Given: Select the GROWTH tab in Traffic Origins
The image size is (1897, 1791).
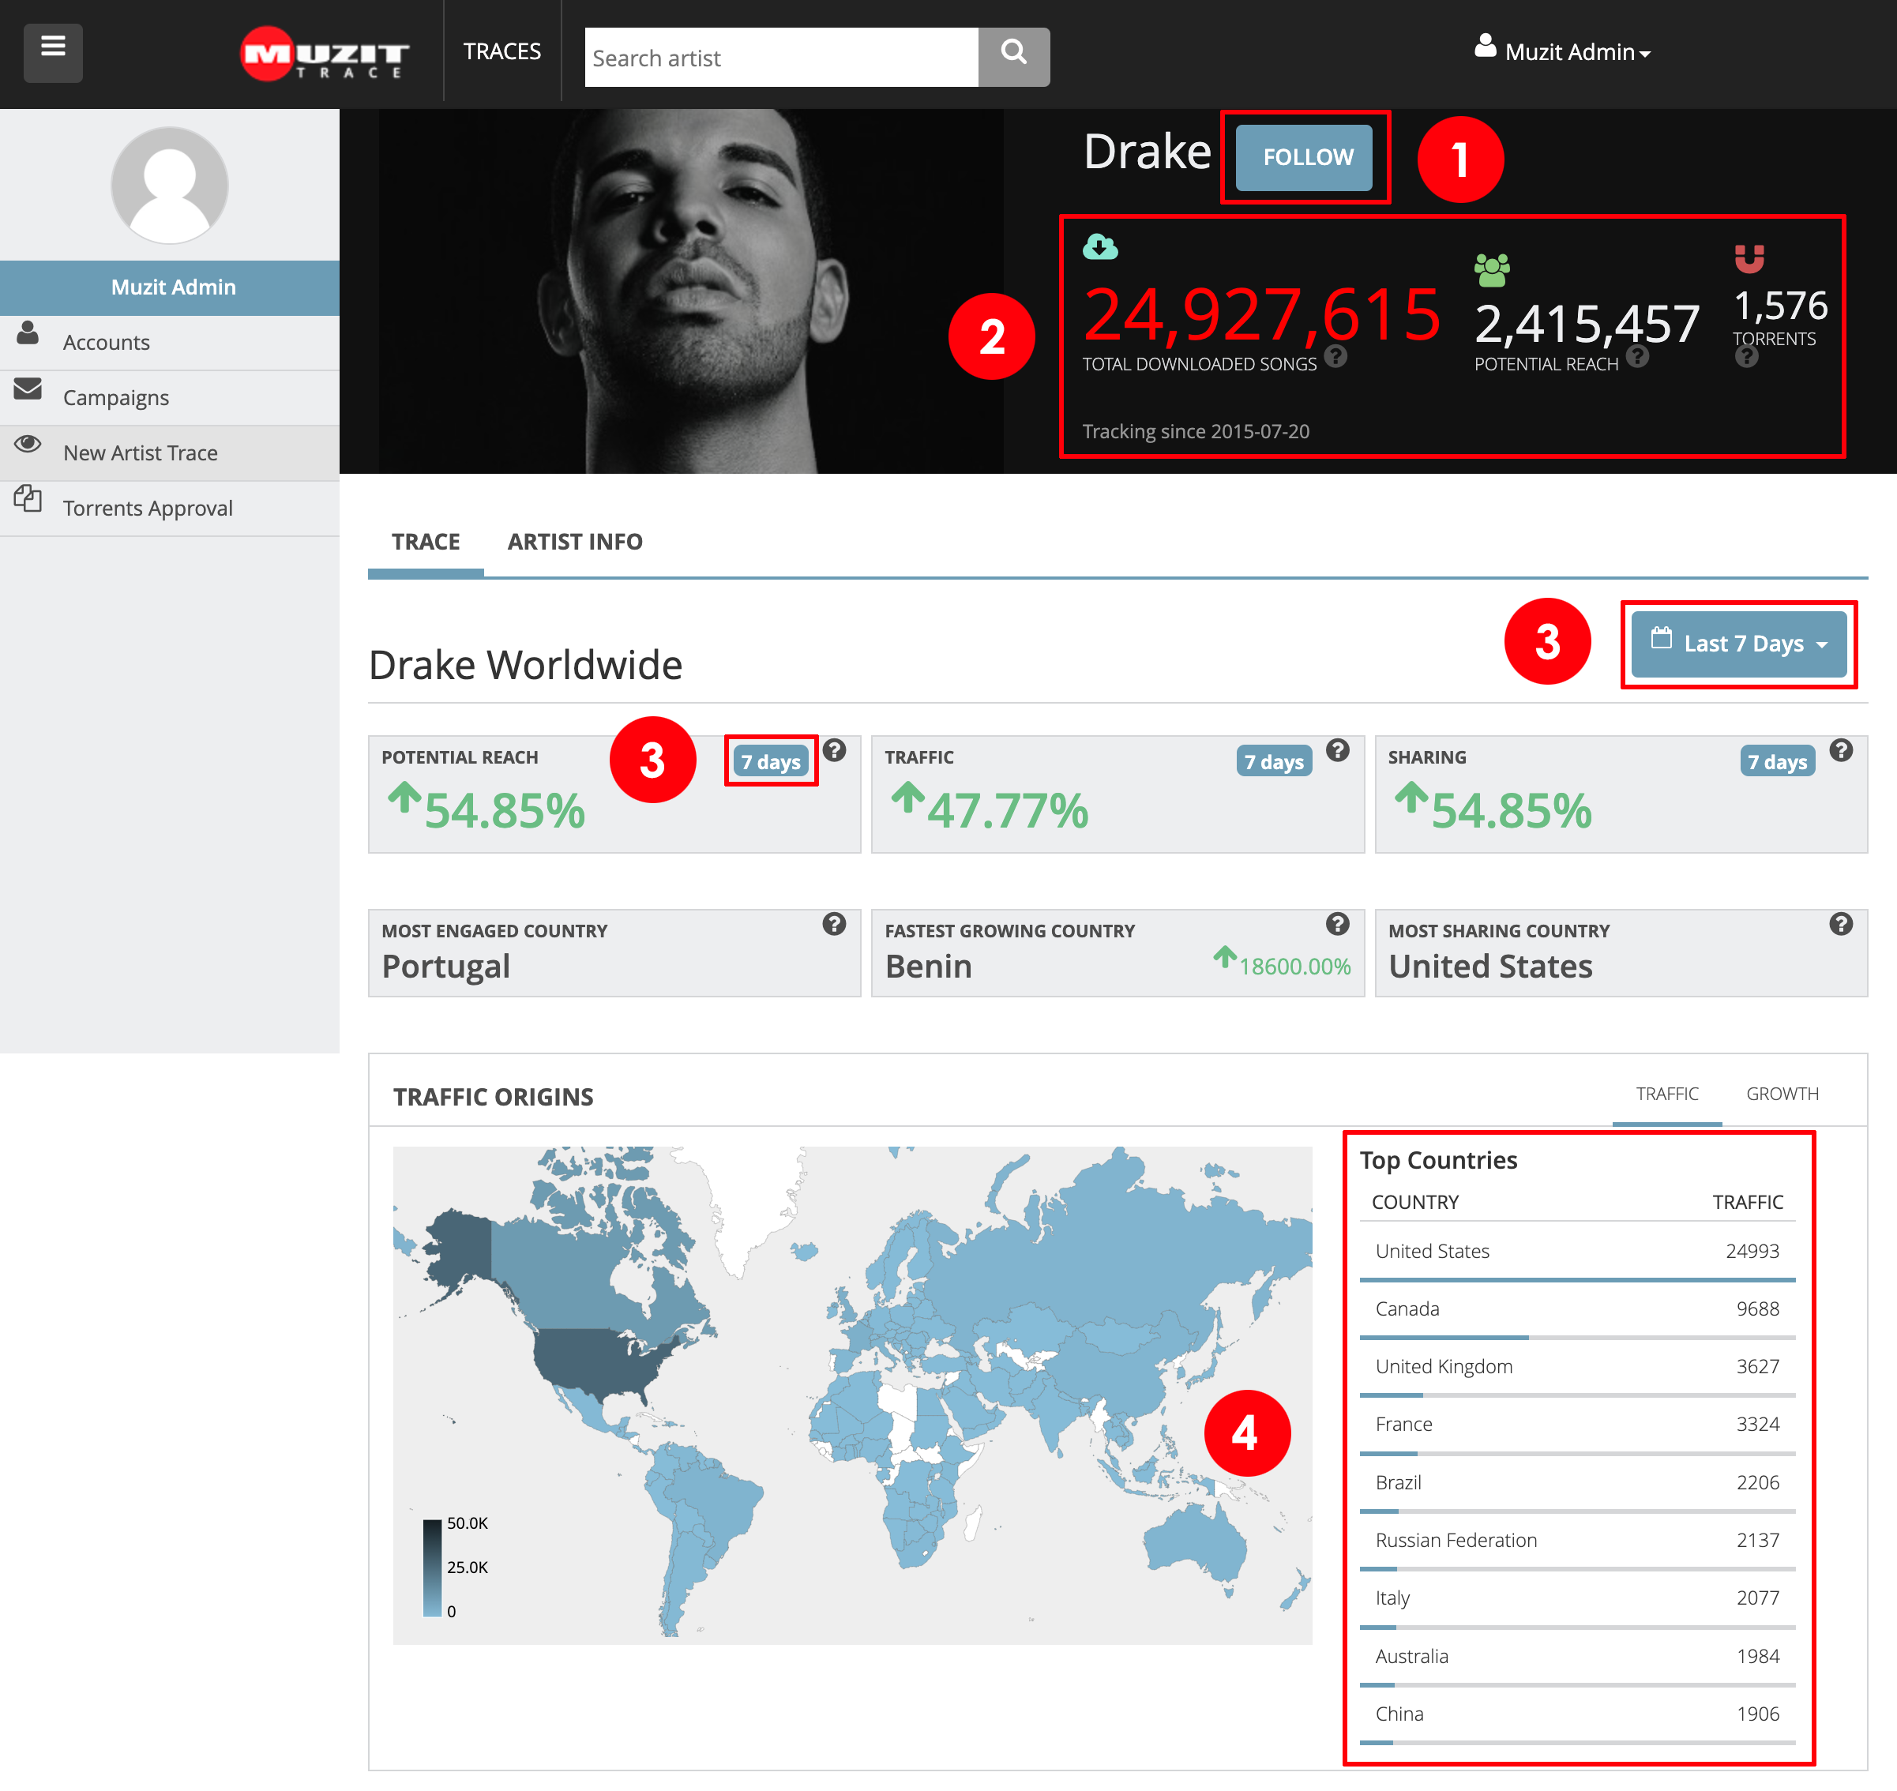Looking at the screenshot, I should click(1782, 1094).
